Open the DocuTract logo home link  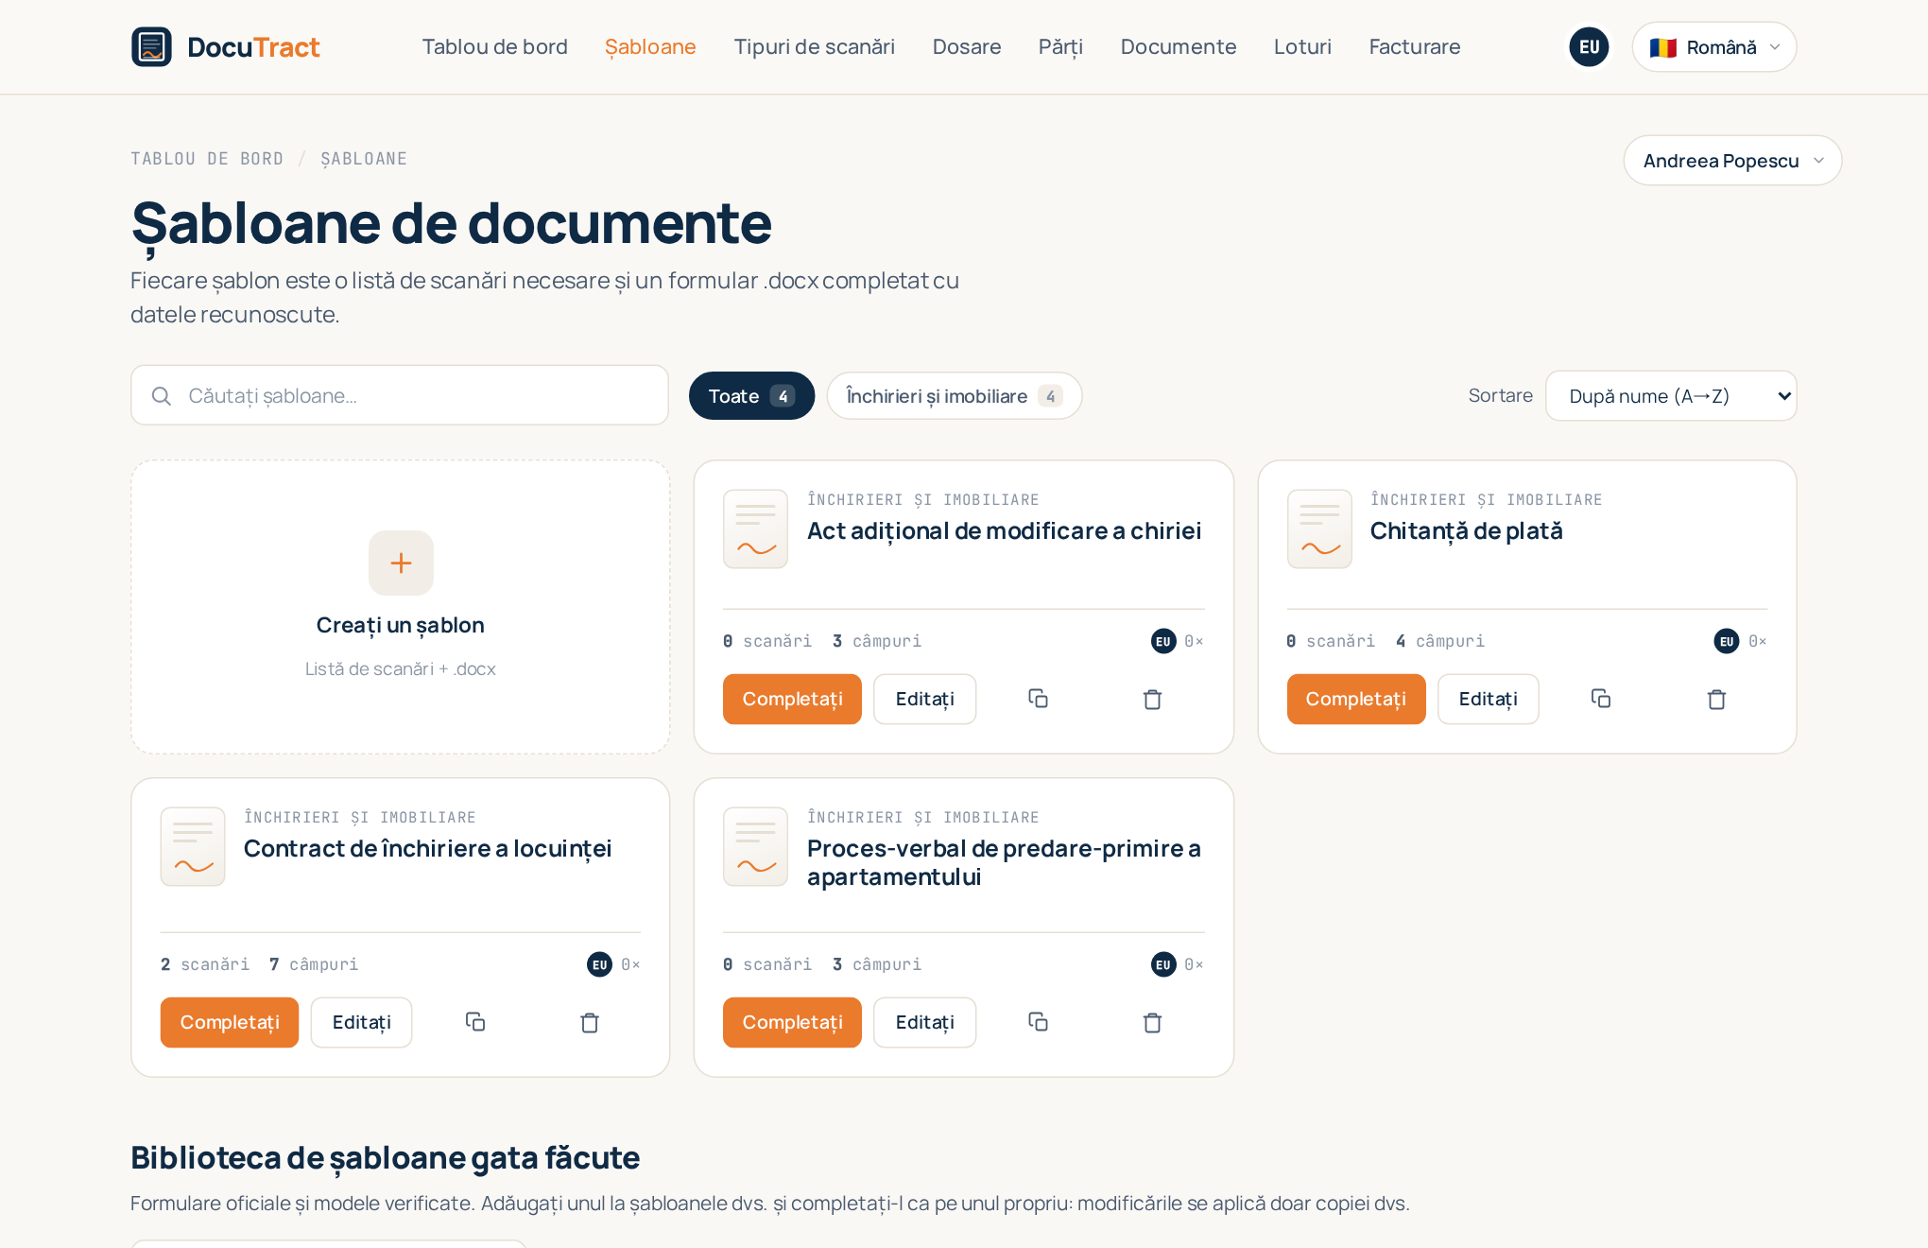[225, 46]
